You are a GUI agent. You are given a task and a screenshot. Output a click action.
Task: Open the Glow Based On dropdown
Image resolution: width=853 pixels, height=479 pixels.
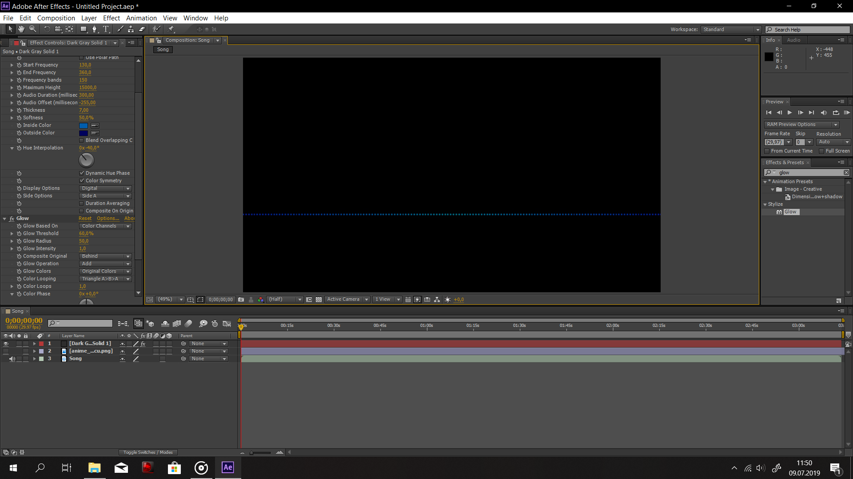click(x=105, y=226)
